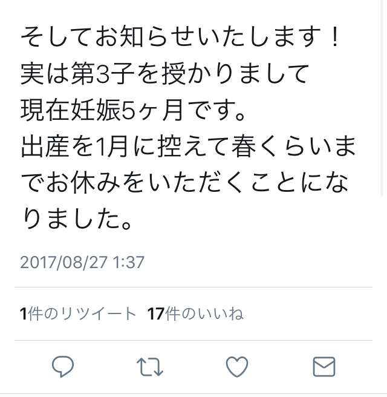View the 17件のいいね list
387x397 pixels.
click(195, 314)
